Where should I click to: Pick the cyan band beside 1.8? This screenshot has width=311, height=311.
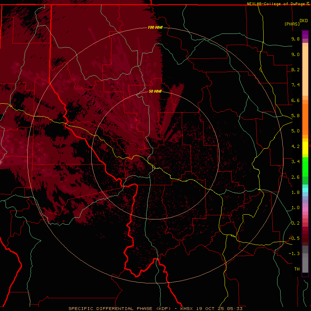(305, 190)
